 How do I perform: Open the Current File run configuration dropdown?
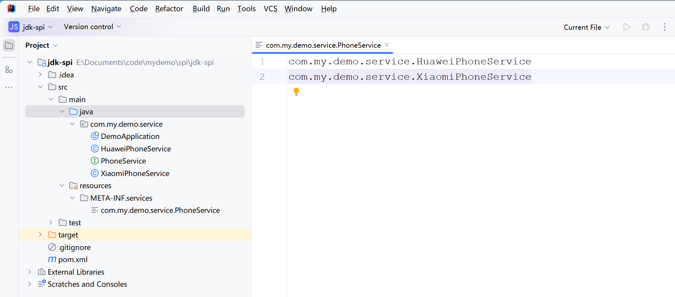click(586, 27)
